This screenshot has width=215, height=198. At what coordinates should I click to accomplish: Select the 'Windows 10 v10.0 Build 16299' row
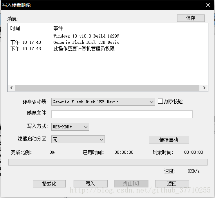click(x=87, y=36)
